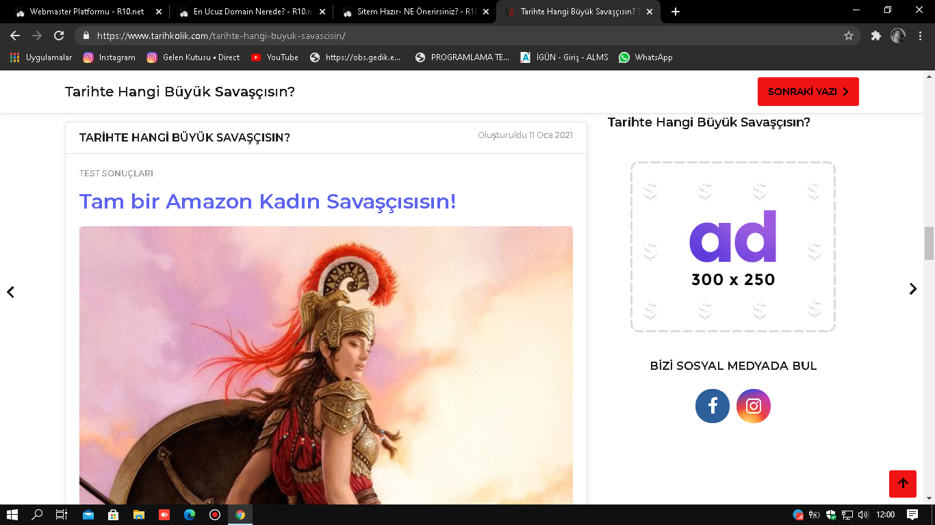Click the browser forward arrow
Screen dimensions: 935x525
pyautogui.click(x=37, y=36)
